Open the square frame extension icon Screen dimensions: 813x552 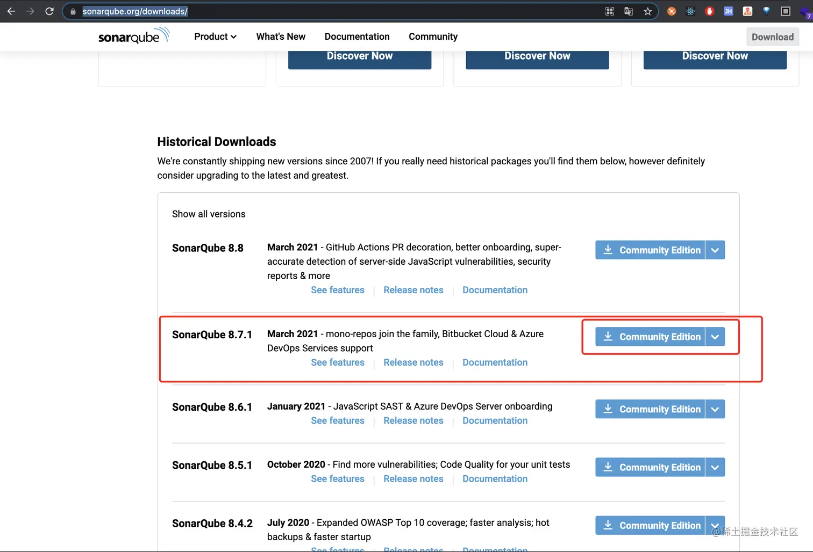[786, 11]
